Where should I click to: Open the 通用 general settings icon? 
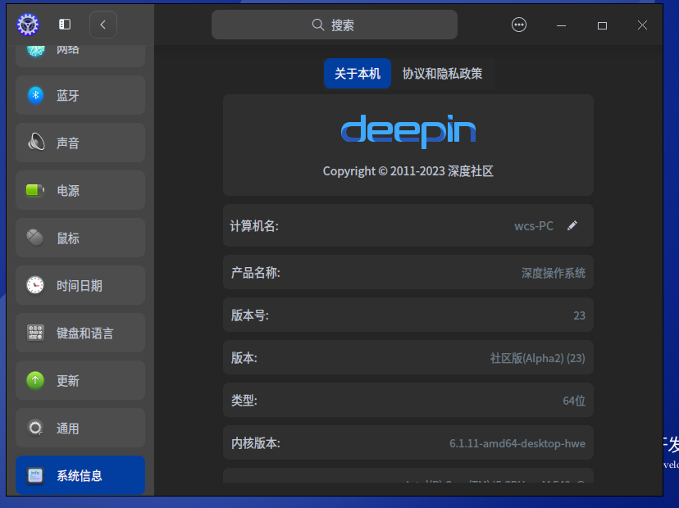[34, 428]
